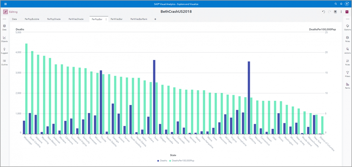Open the hamburger applications menu
This screenshot has width=352, height=167.
pyautogui.click(x=6, y=4)
